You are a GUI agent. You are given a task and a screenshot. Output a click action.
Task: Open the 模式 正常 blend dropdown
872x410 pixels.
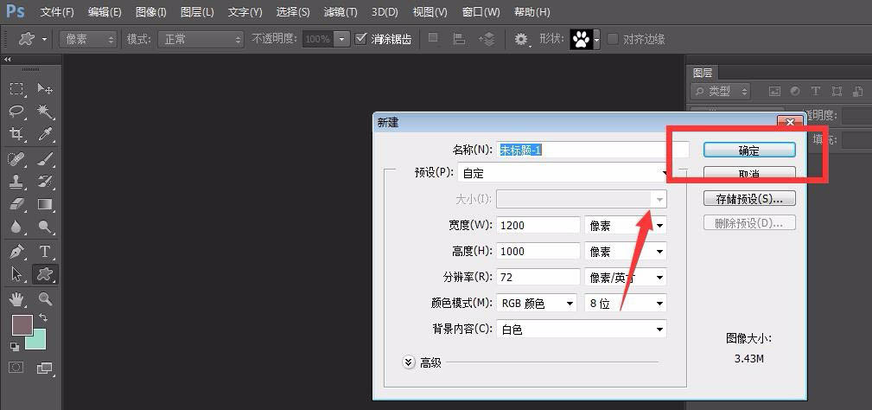point(200,39)
